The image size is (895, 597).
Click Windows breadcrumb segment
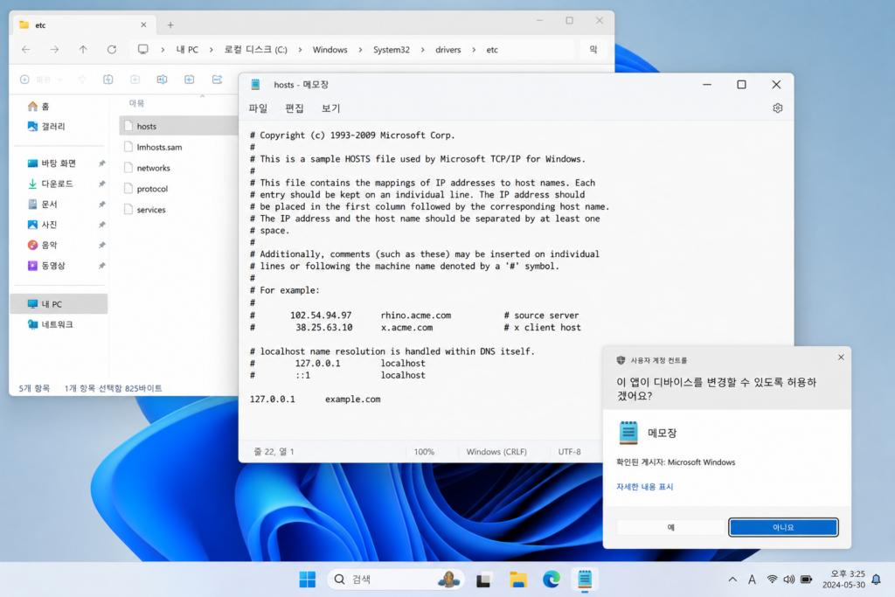coord(330,50)
